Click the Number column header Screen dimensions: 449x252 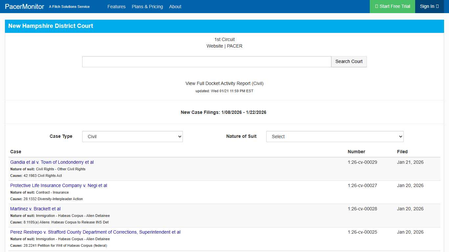point(356,152)
